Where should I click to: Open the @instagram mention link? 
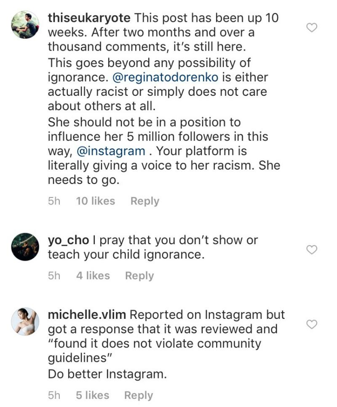pos(111,151)
